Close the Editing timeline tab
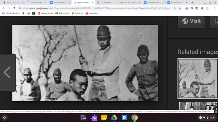The height and width of the screenshot is (122, 218). click(46, 2)
